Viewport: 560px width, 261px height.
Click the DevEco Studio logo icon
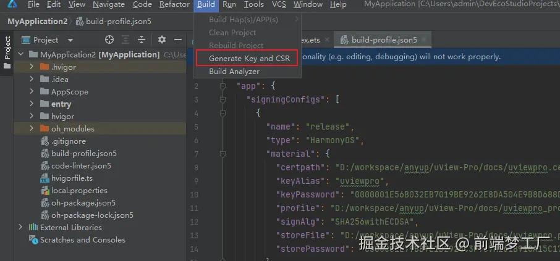pos(12,4)
